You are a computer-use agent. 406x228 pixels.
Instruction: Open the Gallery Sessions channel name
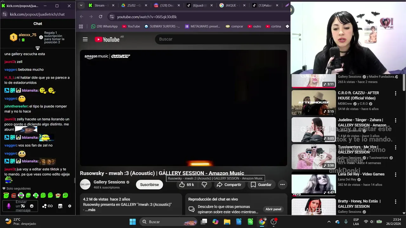(109, 182)
